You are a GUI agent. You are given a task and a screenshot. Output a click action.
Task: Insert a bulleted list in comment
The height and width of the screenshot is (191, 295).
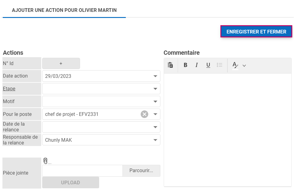pyautogui.click(x=220, y=65)
